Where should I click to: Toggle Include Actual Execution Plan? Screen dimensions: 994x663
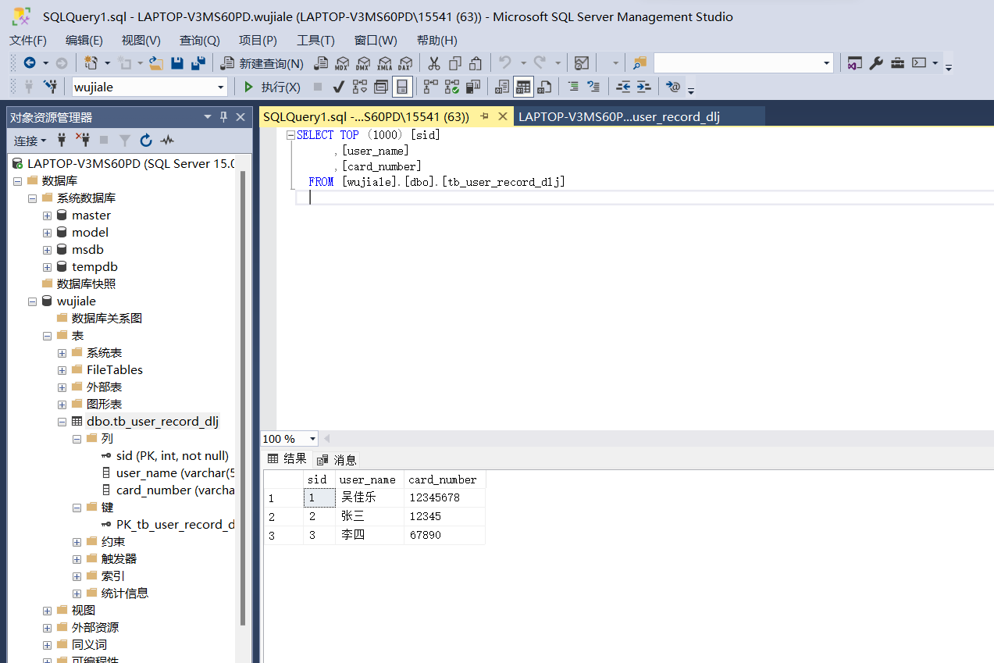click(x=431, y=87)
